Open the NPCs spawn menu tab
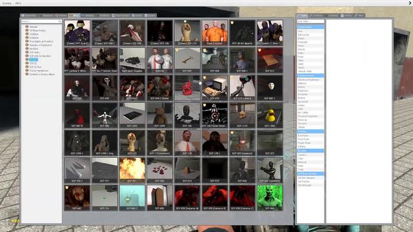This screenshot has width=413, height=232. coord(74,15)
